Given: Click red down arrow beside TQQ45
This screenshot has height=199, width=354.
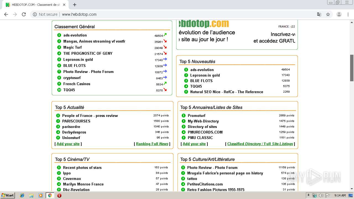Looking at the screenshot, I should (x=165, y=90).
